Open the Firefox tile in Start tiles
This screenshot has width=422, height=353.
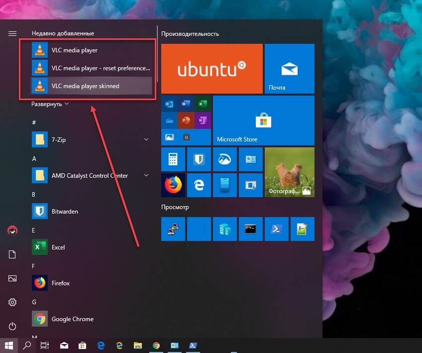pyautogui.click(x=173, y=185)
